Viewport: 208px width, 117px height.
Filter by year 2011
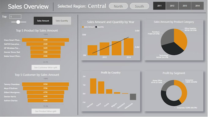pos(159,6)
